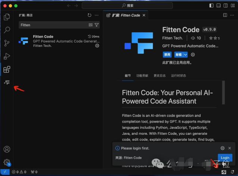238x176 pixels.
Task: Filter extensions with the funnel icon
Action: pyautogui.click(x=96, y=25)
